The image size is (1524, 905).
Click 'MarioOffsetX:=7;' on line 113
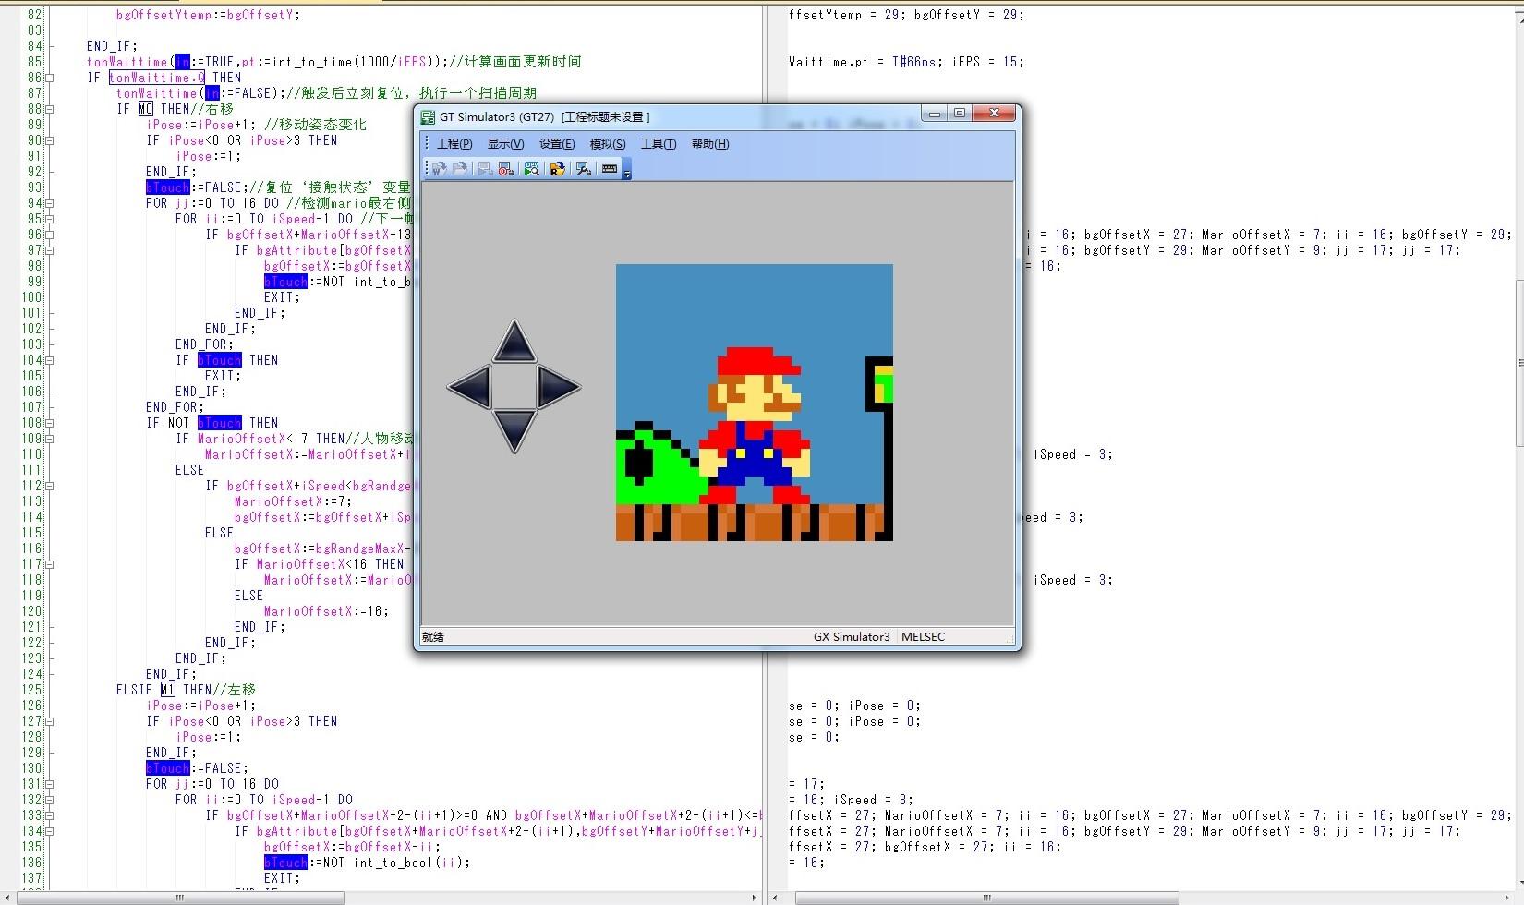[294, 501]
